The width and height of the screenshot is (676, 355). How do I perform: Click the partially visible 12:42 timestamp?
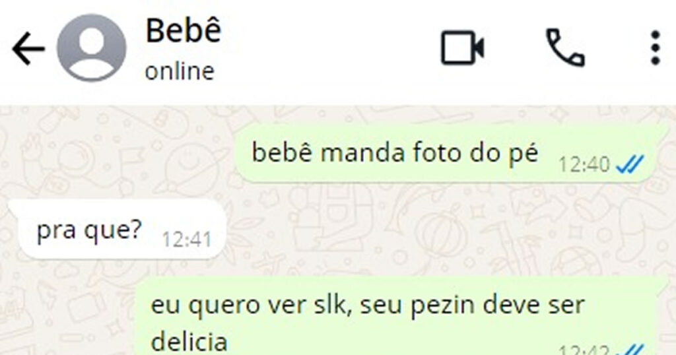click(x=584, y=350)
